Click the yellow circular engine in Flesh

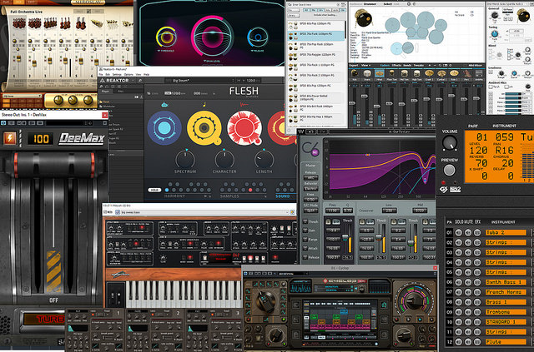(204, 128)
